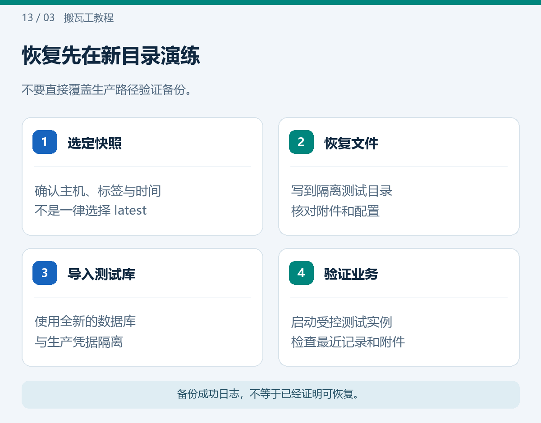Click the line 使用全新的数据库

tap(85, 321)
